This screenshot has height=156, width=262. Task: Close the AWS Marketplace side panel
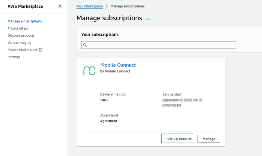pyautogui.click(x=60, y=6)
